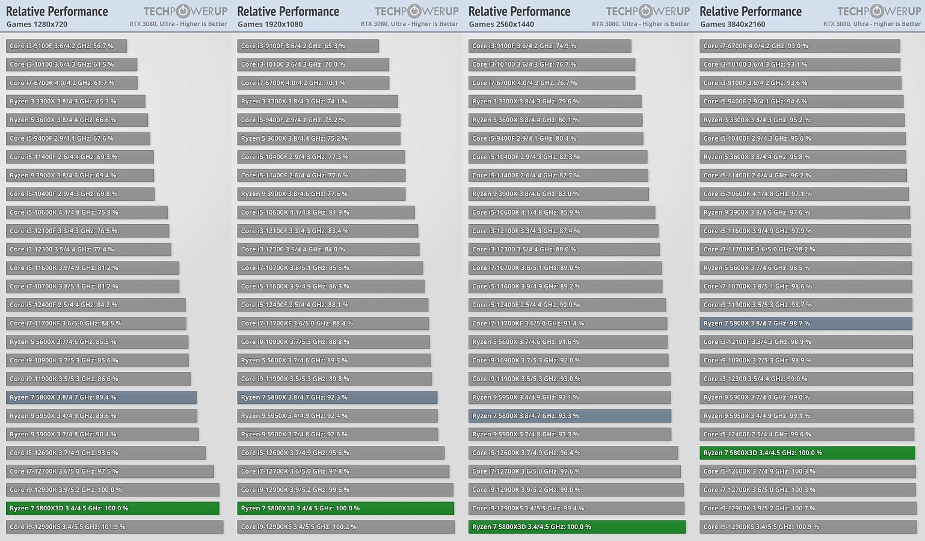
Task: Click the 'Ryzen 5 3600X 3.8/4.4 GHz: 80.1 %' bar
Action: 556,120
